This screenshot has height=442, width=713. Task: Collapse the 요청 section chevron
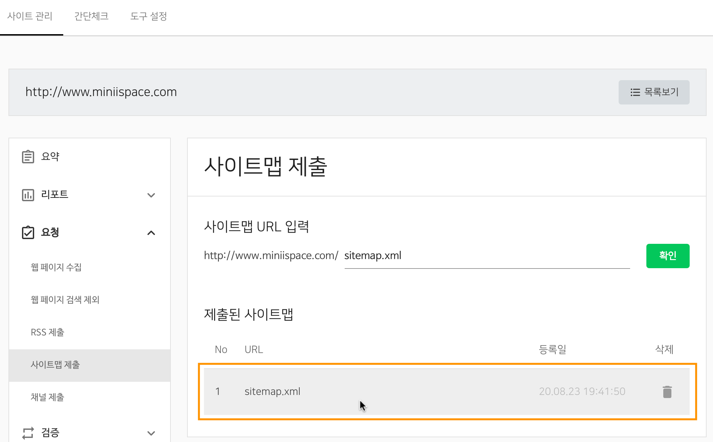[x=151, y=233]
